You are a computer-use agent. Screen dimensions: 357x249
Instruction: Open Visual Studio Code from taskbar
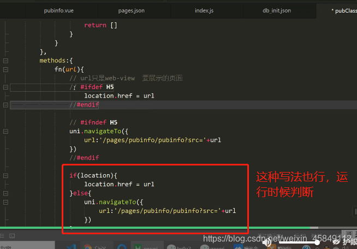click(x=72, y=247)
